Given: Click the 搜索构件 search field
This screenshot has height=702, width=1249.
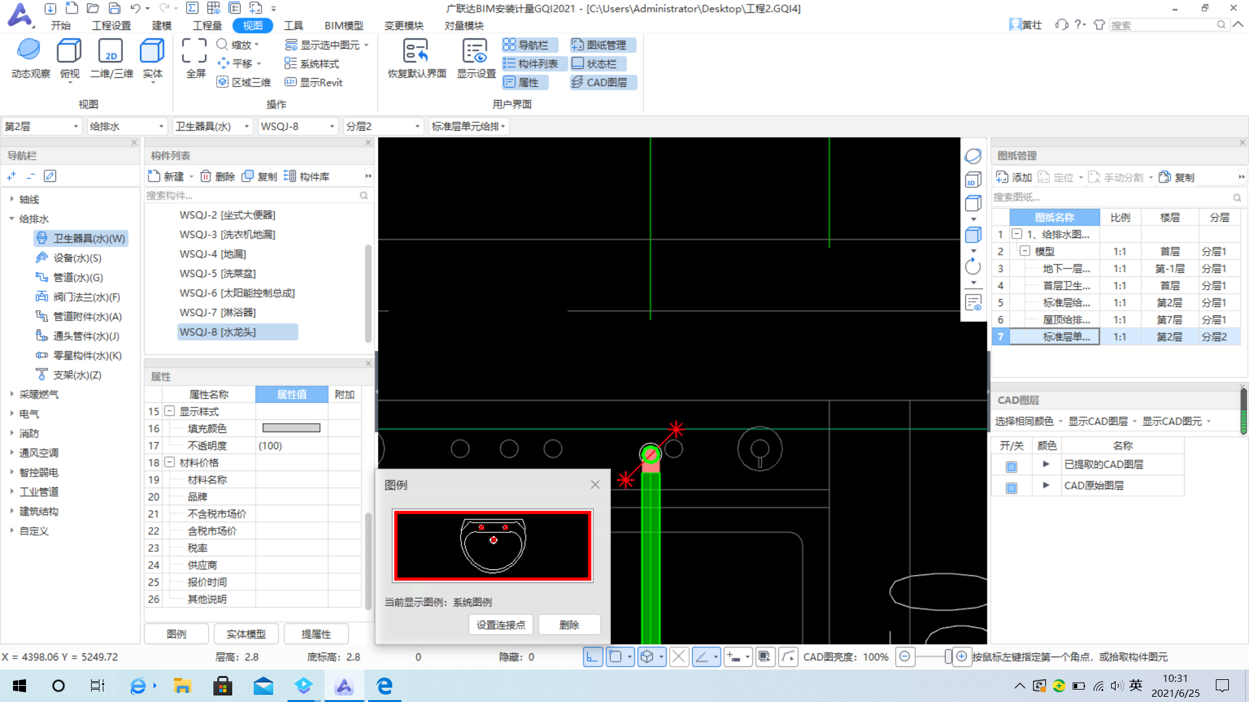Looking at the screenshot, I should [258, 196].
